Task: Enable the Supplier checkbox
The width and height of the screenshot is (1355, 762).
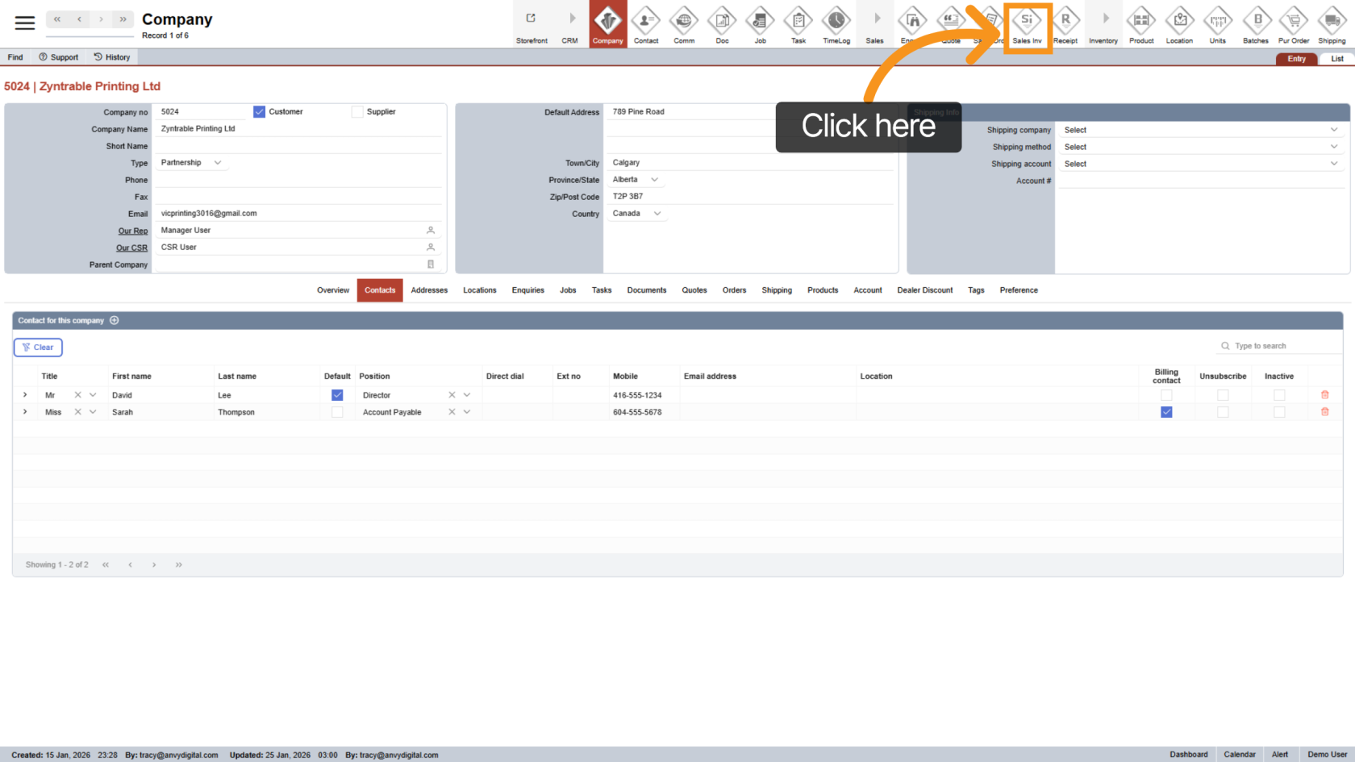Action: [x=357, y=112]
